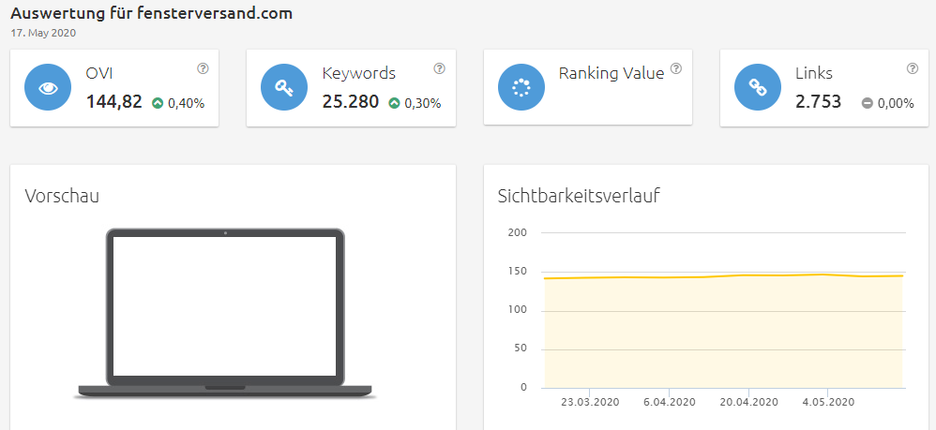Click the Ranking Value loading spinner icon

521,87
